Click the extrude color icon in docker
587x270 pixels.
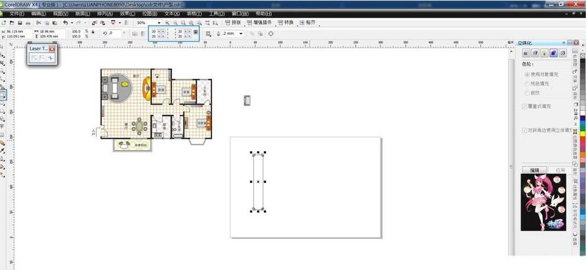click(553, 53)
